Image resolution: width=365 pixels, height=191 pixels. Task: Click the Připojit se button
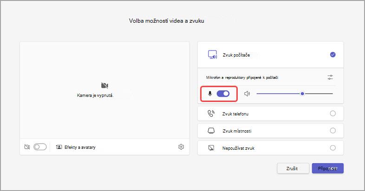(328, 168)
